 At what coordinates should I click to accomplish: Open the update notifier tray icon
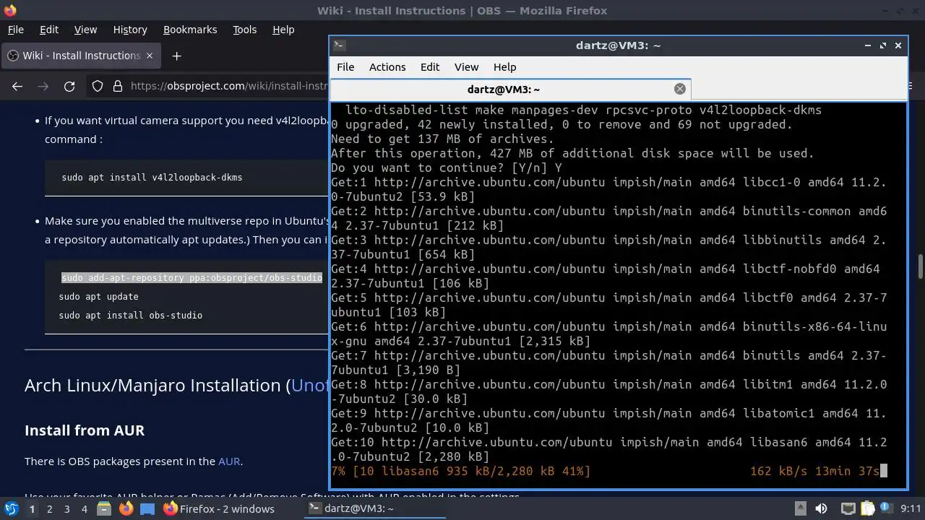tap(887, 508)
